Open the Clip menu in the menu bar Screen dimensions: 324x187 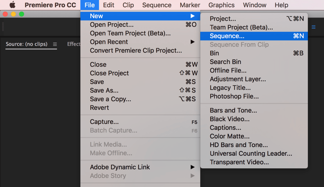click(x=128, y=5)
